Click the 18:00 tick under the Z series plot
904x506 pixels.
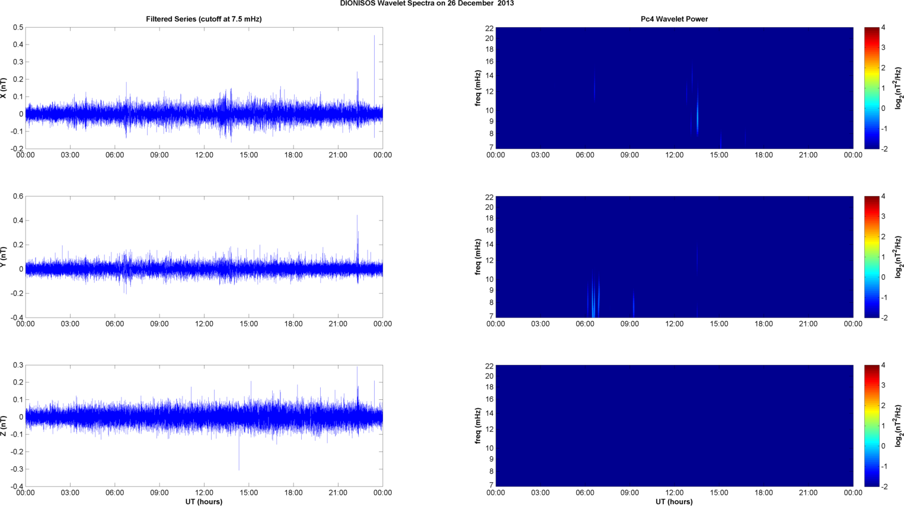(293, 493)
